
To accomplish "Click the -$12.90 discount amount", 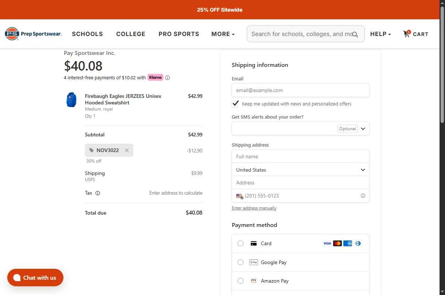I will [195, 151].
